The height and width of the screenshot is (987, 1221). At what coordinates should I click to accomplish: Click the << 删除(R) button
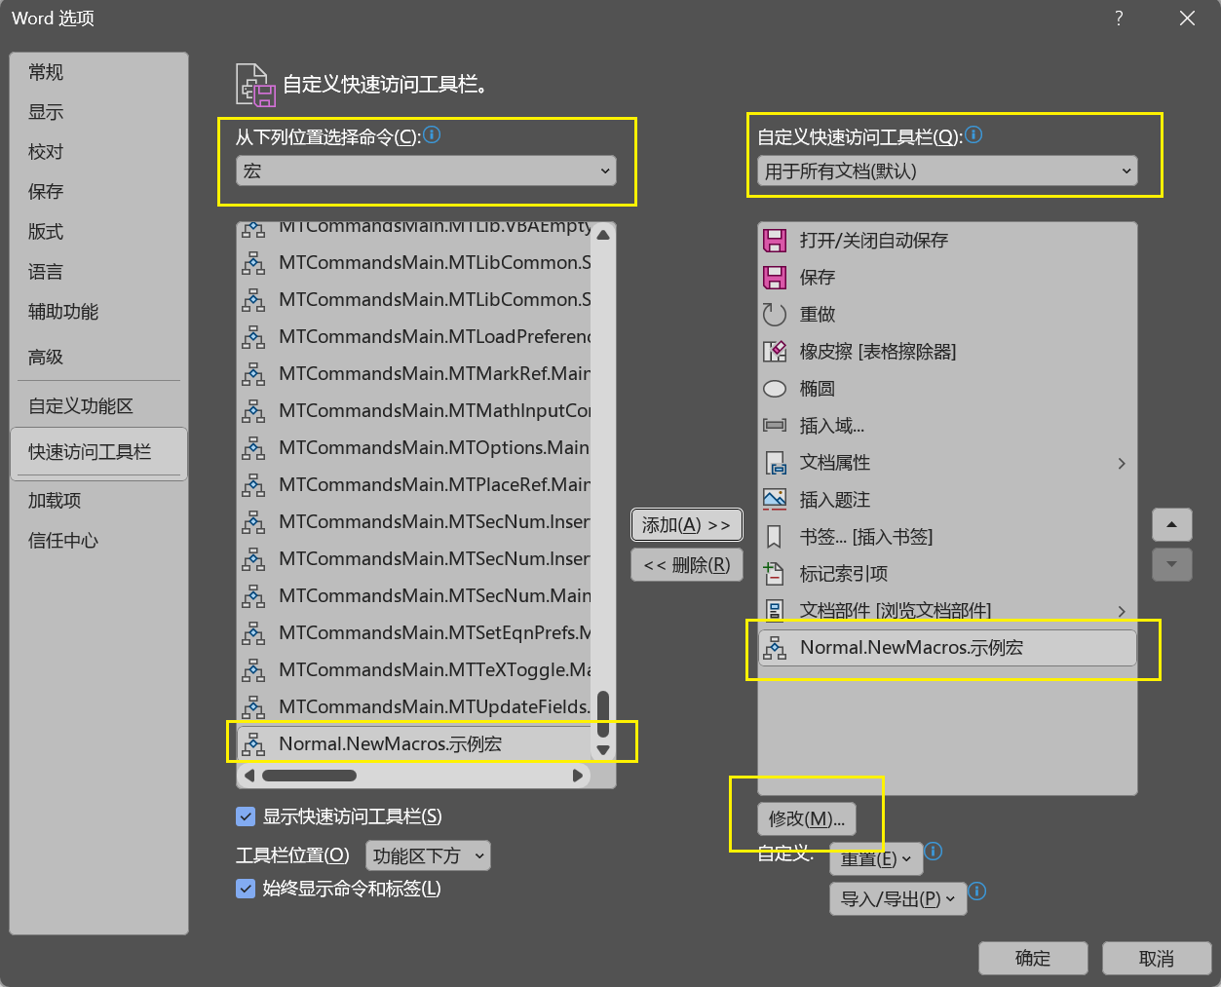pyautogui.click(x=687, y=565)
